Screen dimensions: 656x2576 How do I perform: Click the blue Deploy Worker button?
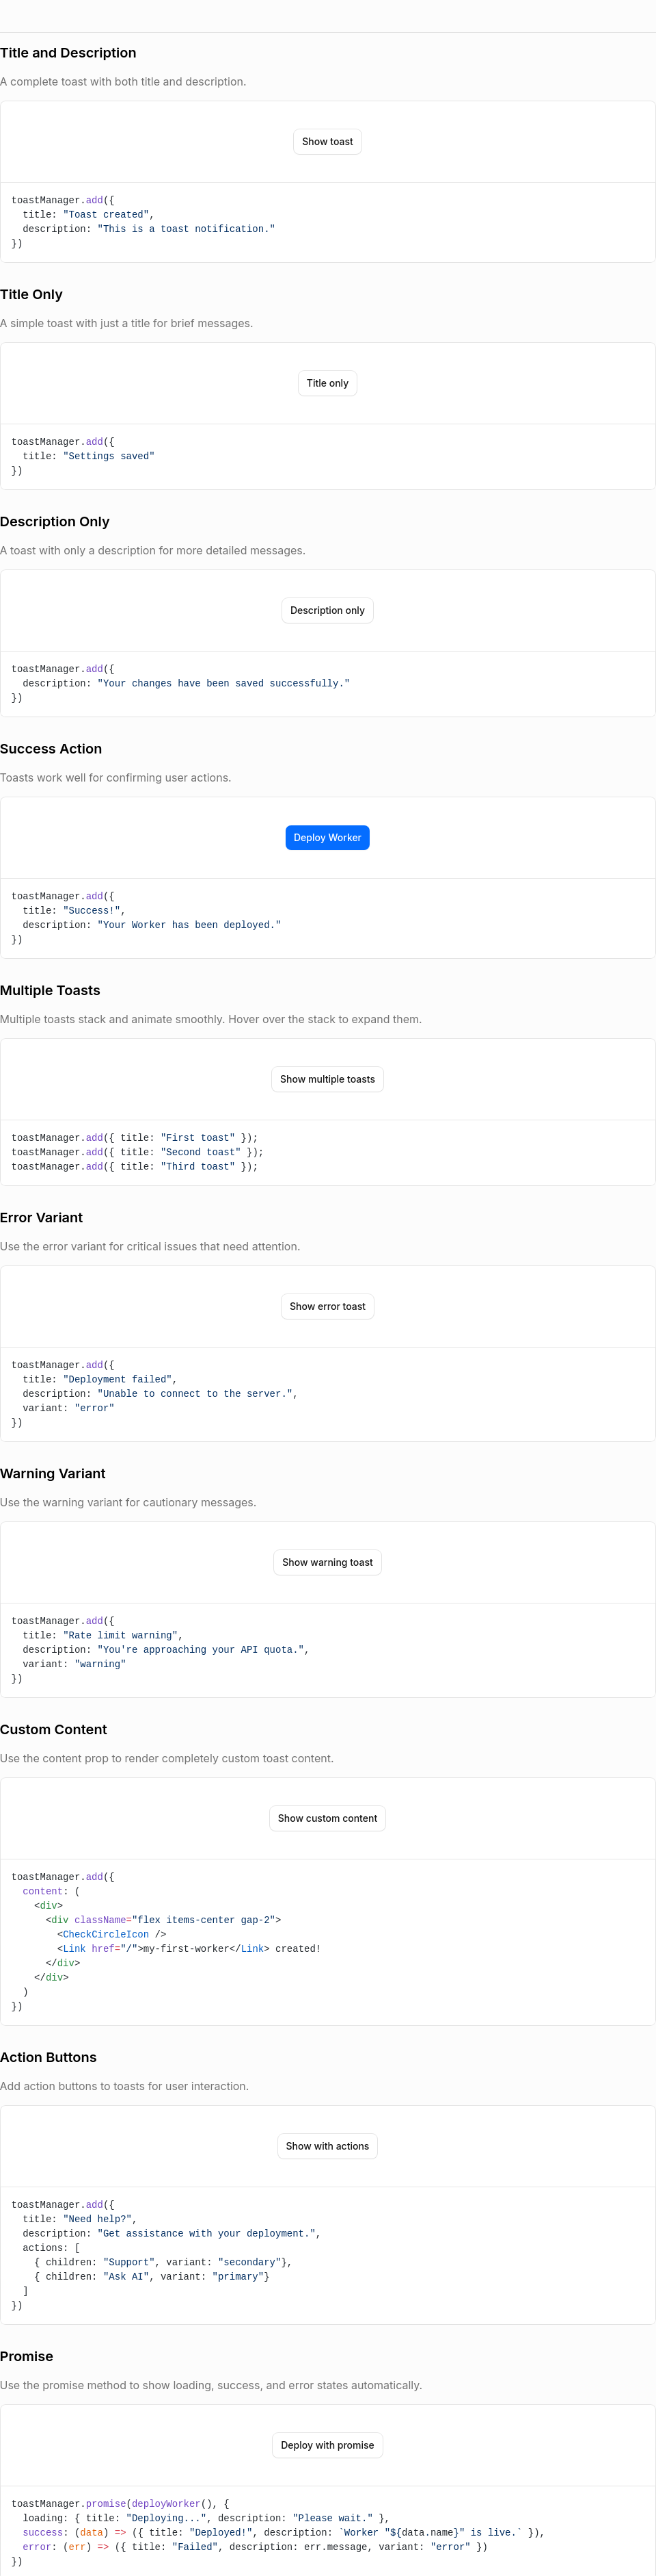[x=327, y=837]
